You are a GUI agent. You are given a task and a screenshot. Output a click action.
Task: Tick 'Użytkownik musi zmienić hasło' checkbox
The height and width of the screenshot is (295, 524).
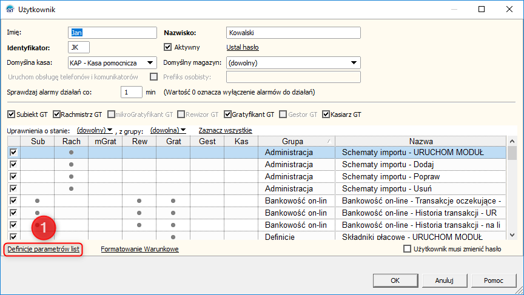(408, 249)
